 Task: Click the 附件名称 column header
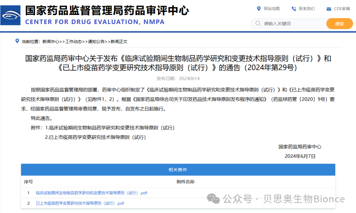[x=186, y=182]
